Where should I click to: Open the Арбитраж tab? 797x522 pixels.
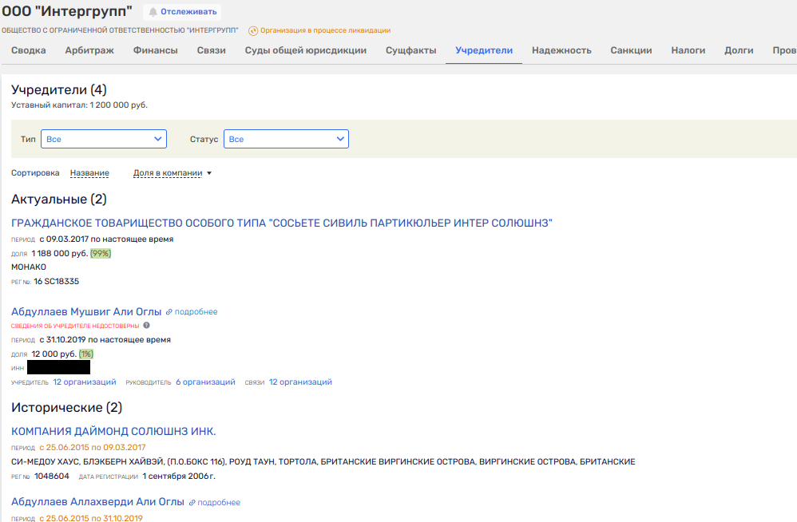click(x=89, y=50)
